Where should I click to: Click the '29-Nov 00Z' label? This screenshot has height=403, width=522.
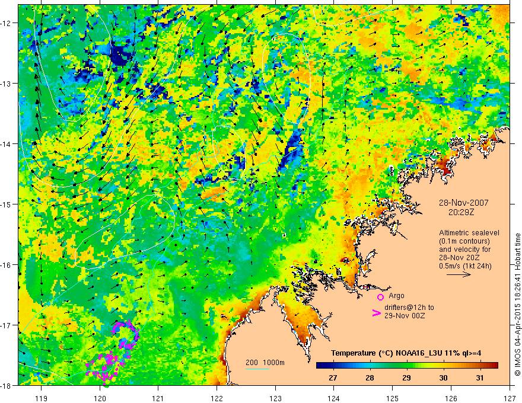point(405,315)
